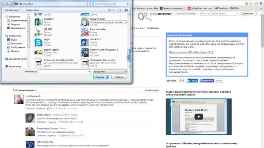Open the Все файлы file type dropdown
The image size is (264, 148).
coord(110,72)
